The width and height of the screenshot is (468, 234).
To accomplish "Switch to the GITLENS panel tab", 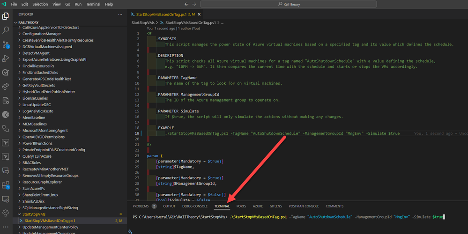I will tap(275, 206).
